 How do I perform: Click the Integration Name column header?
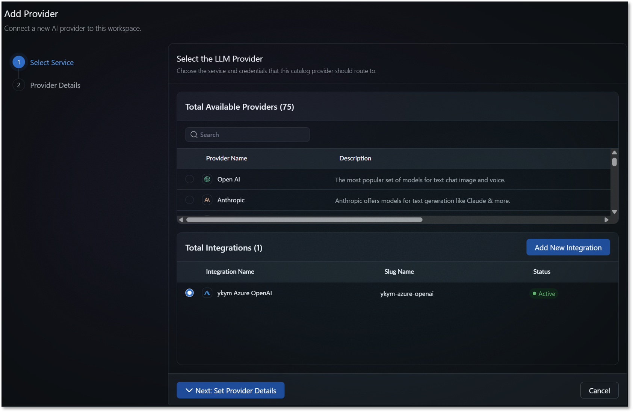tap(230, 272)
